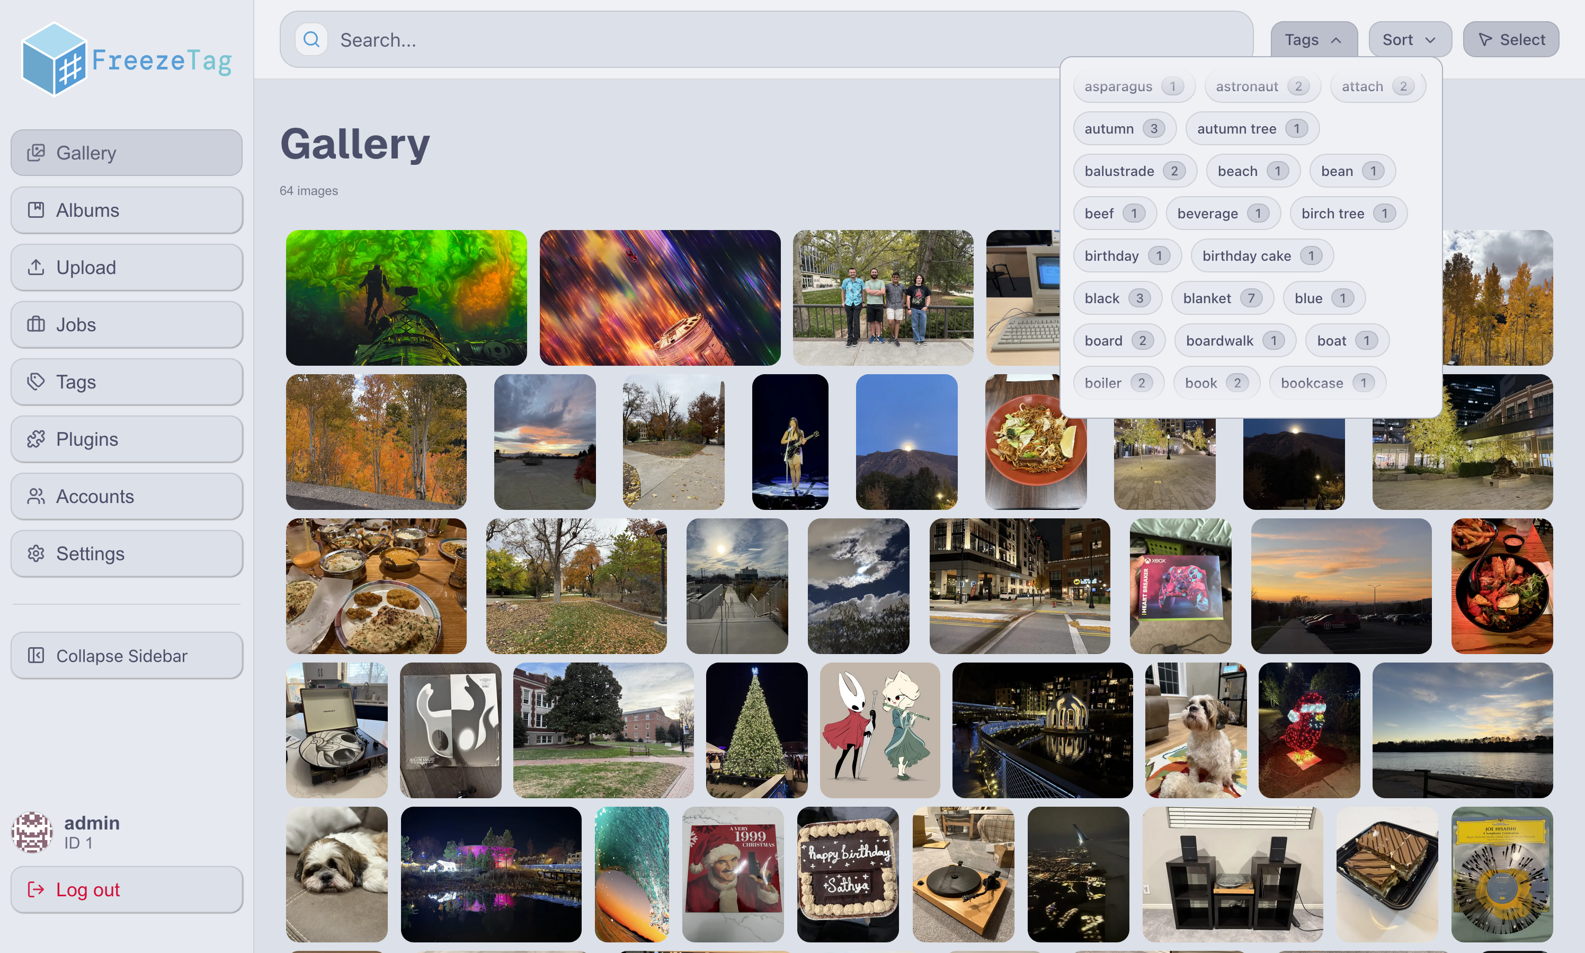Open Settings via the gear icon
The height and width of the screenshot is (953, 1585).
[37, 553]
